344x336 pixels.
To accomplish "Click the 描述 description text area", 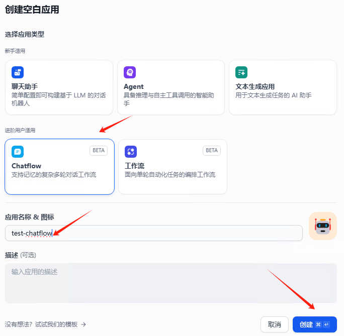I will pyautogui.click(x=170, y=283).
